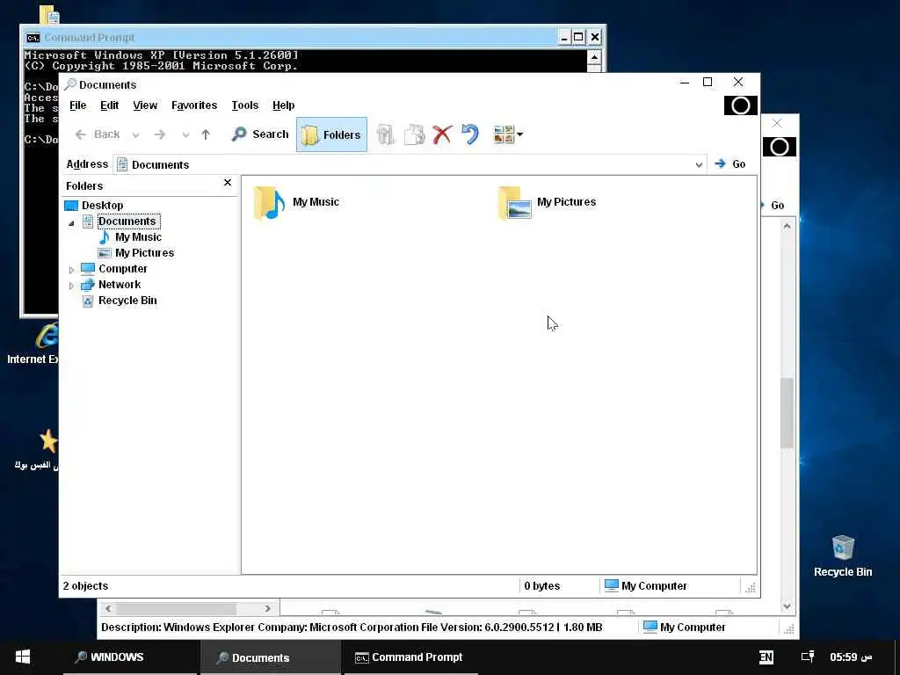Open the Back history dropdown arrow
Viewport: 900px width, 675px height.
(x=135, y=135)
